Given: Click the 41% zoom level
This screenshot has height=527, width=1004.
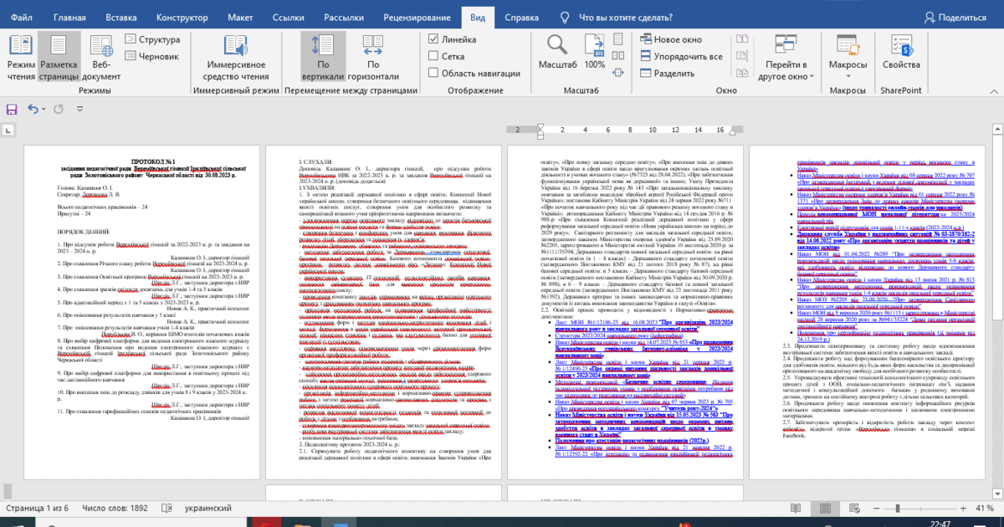Looking at the screenshot, I should coord(984,508).
